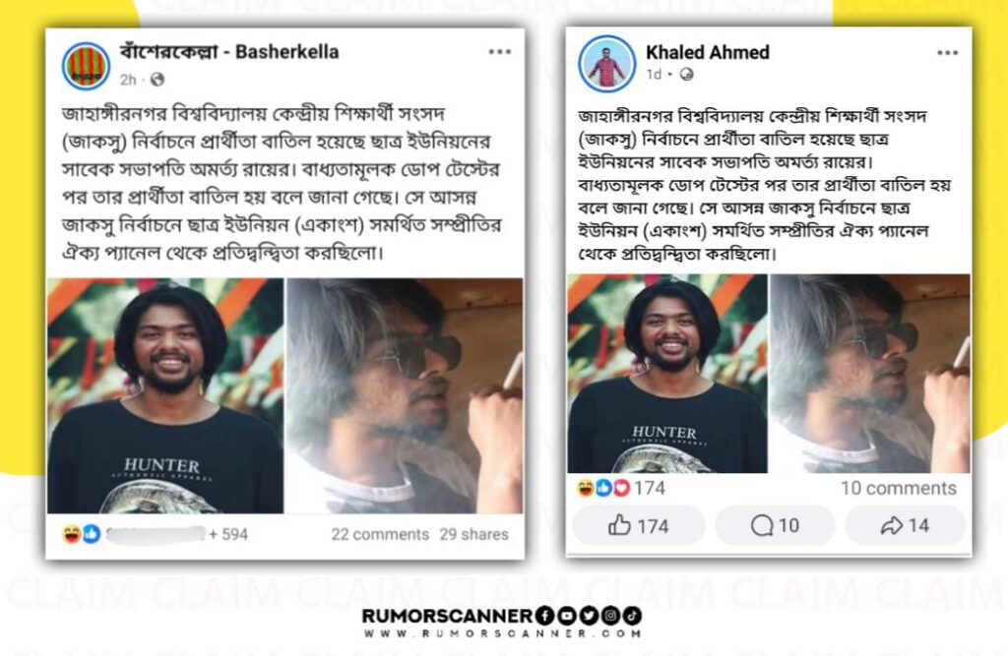1008x656 pixels.
Task: Open the smoking photo in the right post
Action: [870, 374]
